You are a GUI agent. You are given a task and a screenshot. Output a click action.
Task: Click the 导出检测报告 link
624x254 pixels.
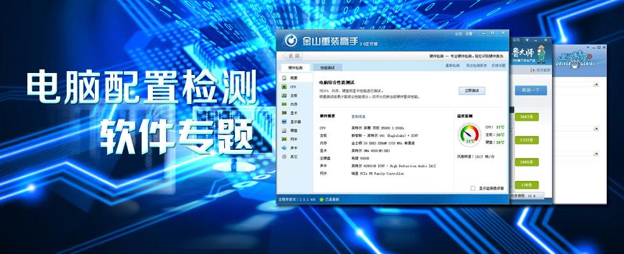[476, 65]
